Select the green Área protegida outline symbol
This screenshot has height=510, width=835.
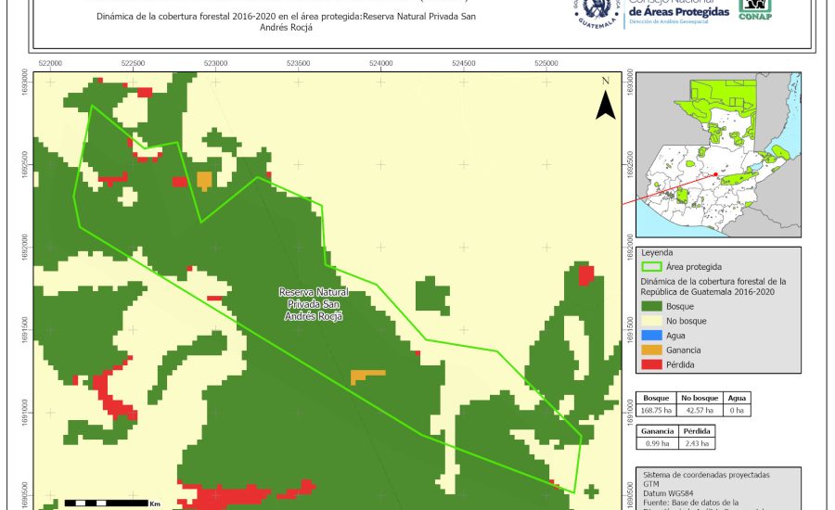coord(657,266)
